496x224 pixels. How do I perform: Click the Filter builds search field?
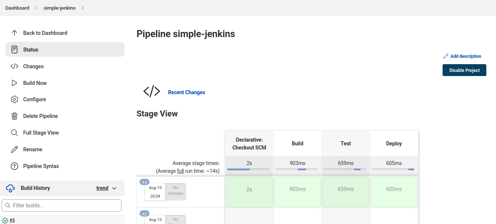click(x=62, y=205)
